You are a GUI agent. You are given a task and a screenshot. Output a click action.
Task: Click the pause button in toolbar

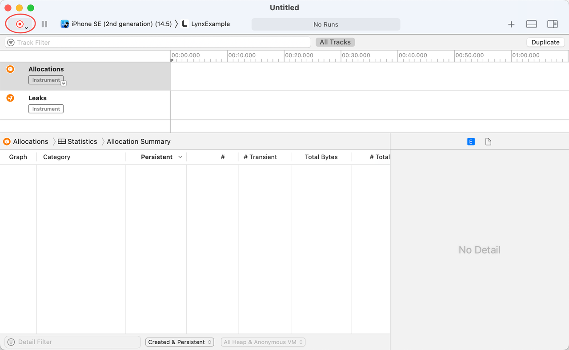click(44, 24)
